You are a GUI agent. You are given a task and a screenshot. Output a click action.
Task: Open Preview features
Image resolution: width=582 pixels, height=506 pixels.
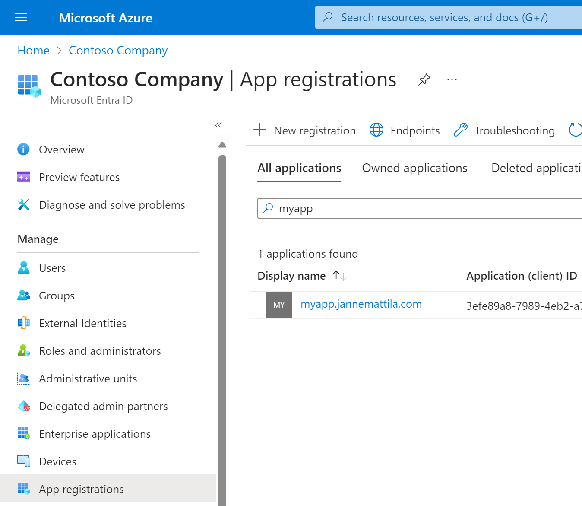(x=79, y=177)
